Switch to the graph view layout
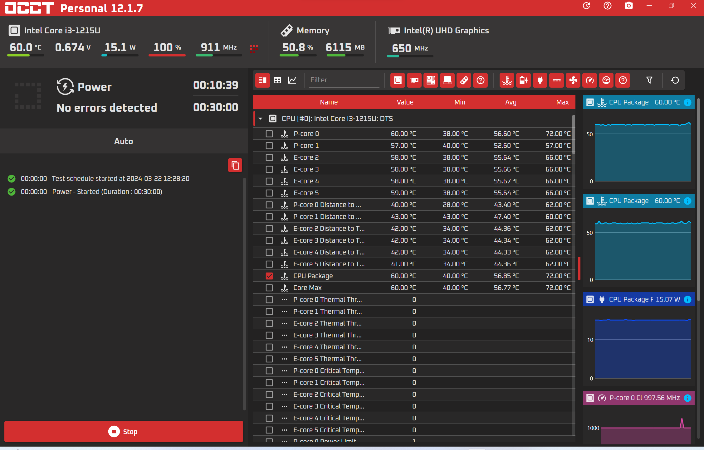The width and height of the screenshot is (704, 450). 292,80
